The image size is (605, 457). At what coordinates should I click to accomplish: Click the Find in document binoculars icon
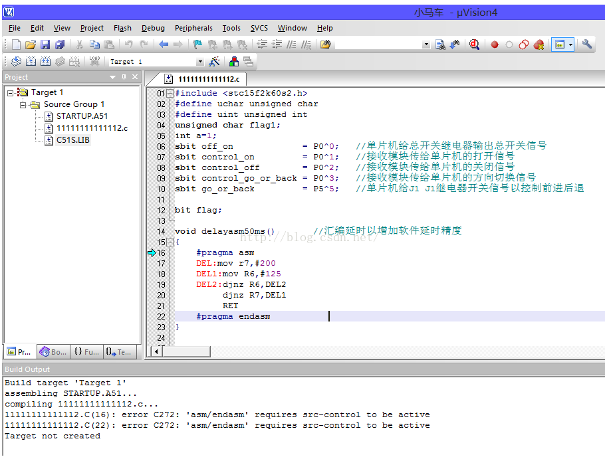click(440, 45)
